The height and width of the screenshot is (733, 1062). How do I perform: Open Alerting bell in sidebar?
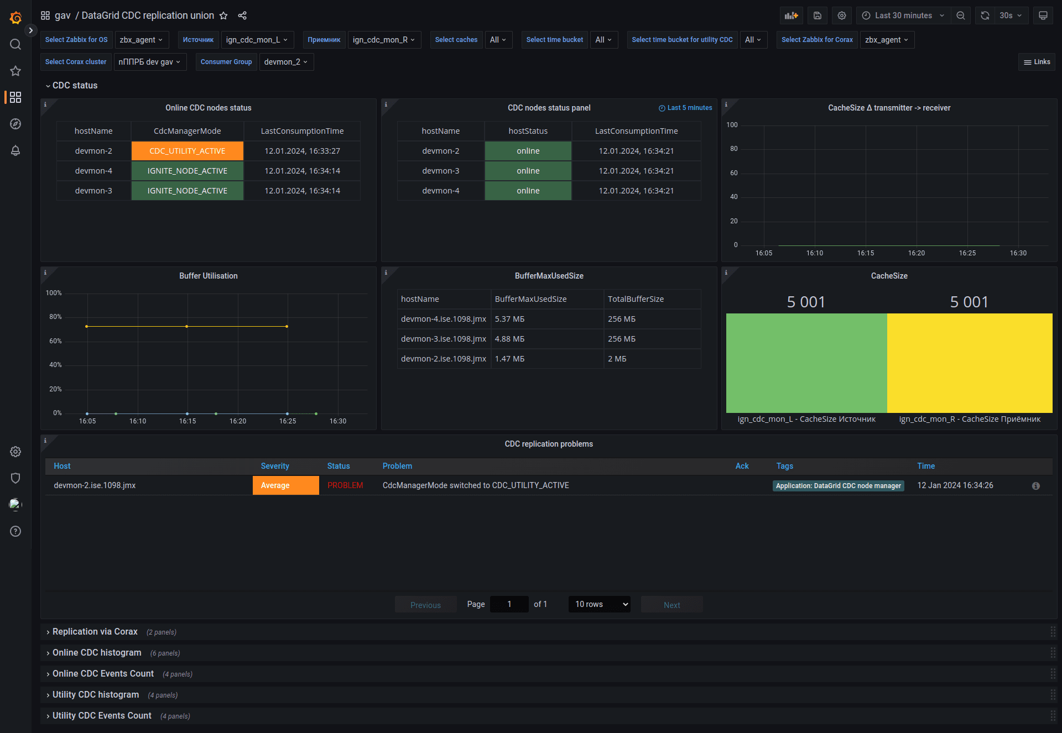[x=15, y=150]
